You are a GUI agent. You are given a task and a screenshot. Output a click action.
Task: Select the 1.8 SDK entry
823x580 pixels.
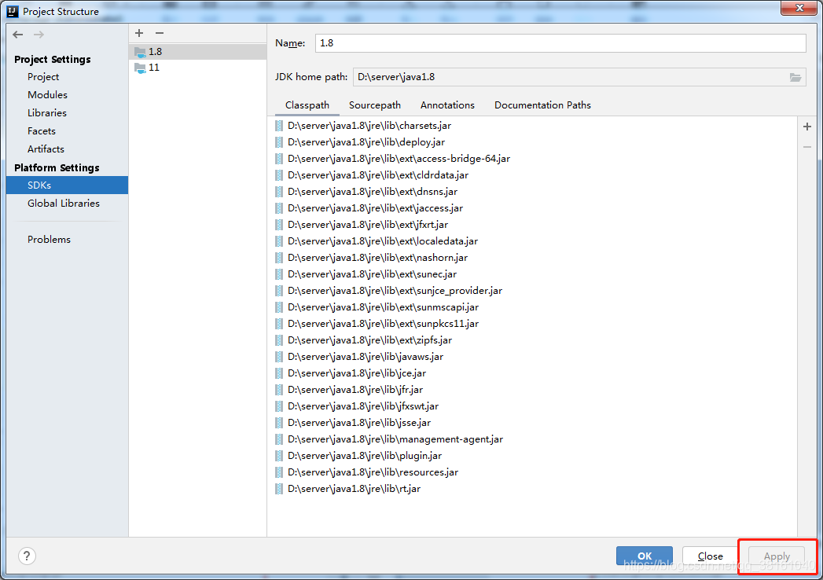point(198,51)
